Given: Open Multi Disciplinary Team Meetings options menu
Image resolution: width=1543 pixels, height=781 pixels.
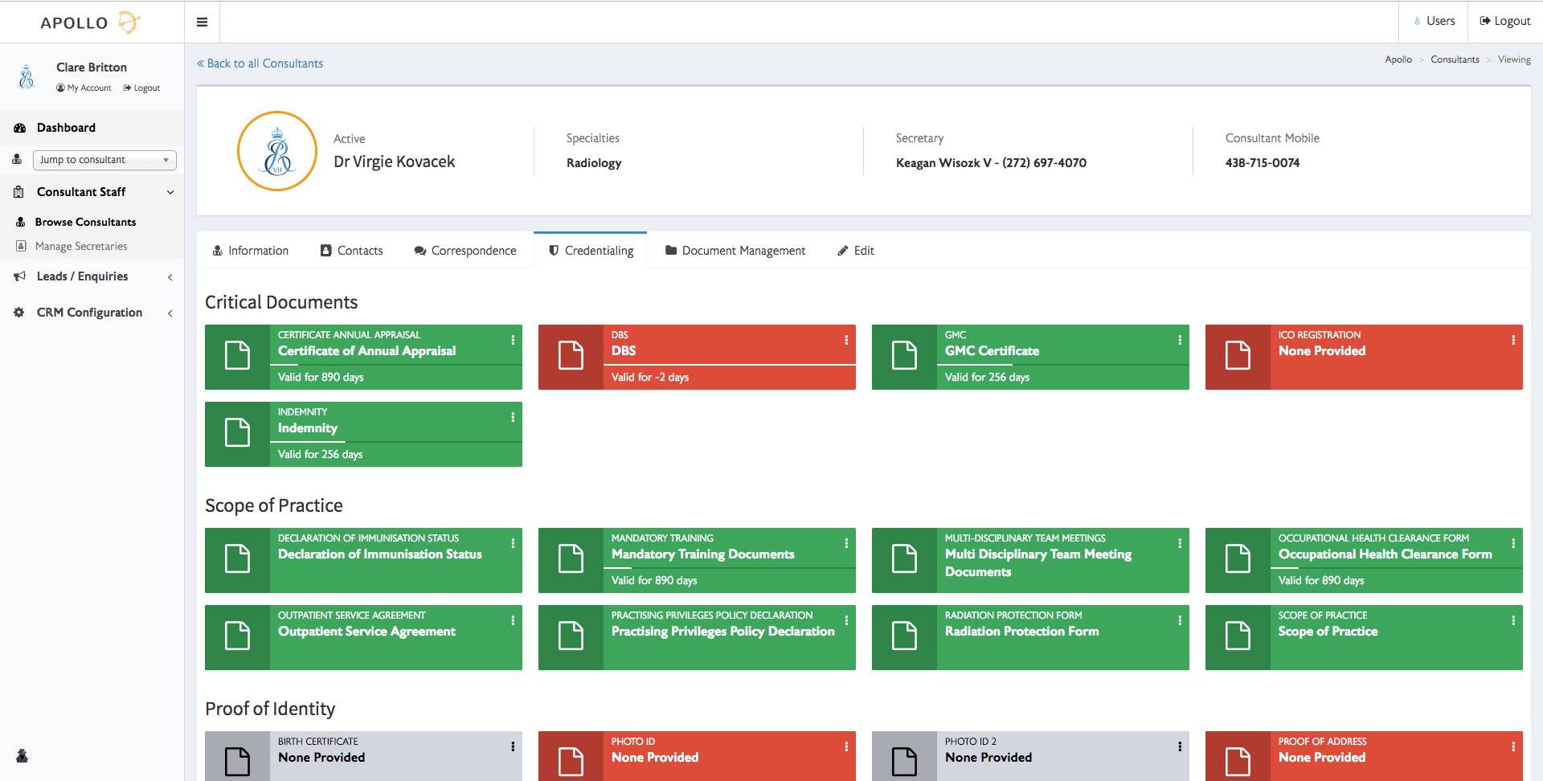Looking at the screenshot, I should coord(1180,543).
